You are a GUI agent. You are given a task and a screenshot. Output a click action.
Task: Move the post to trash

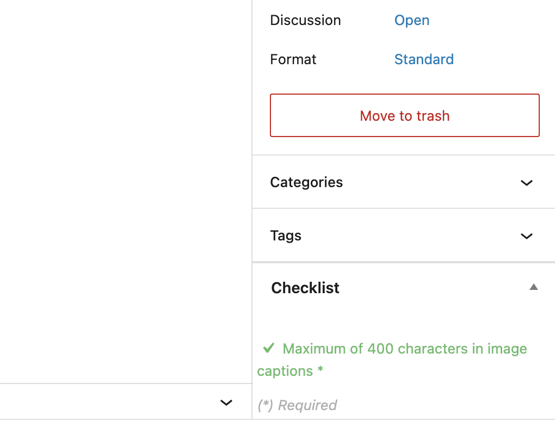coord(405,115)
